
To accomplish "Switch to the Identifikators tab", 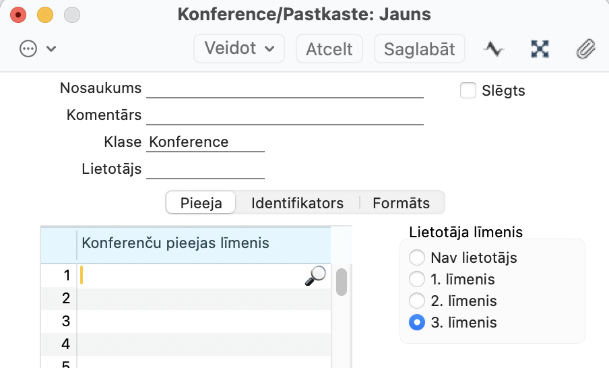I will [297, 203].
